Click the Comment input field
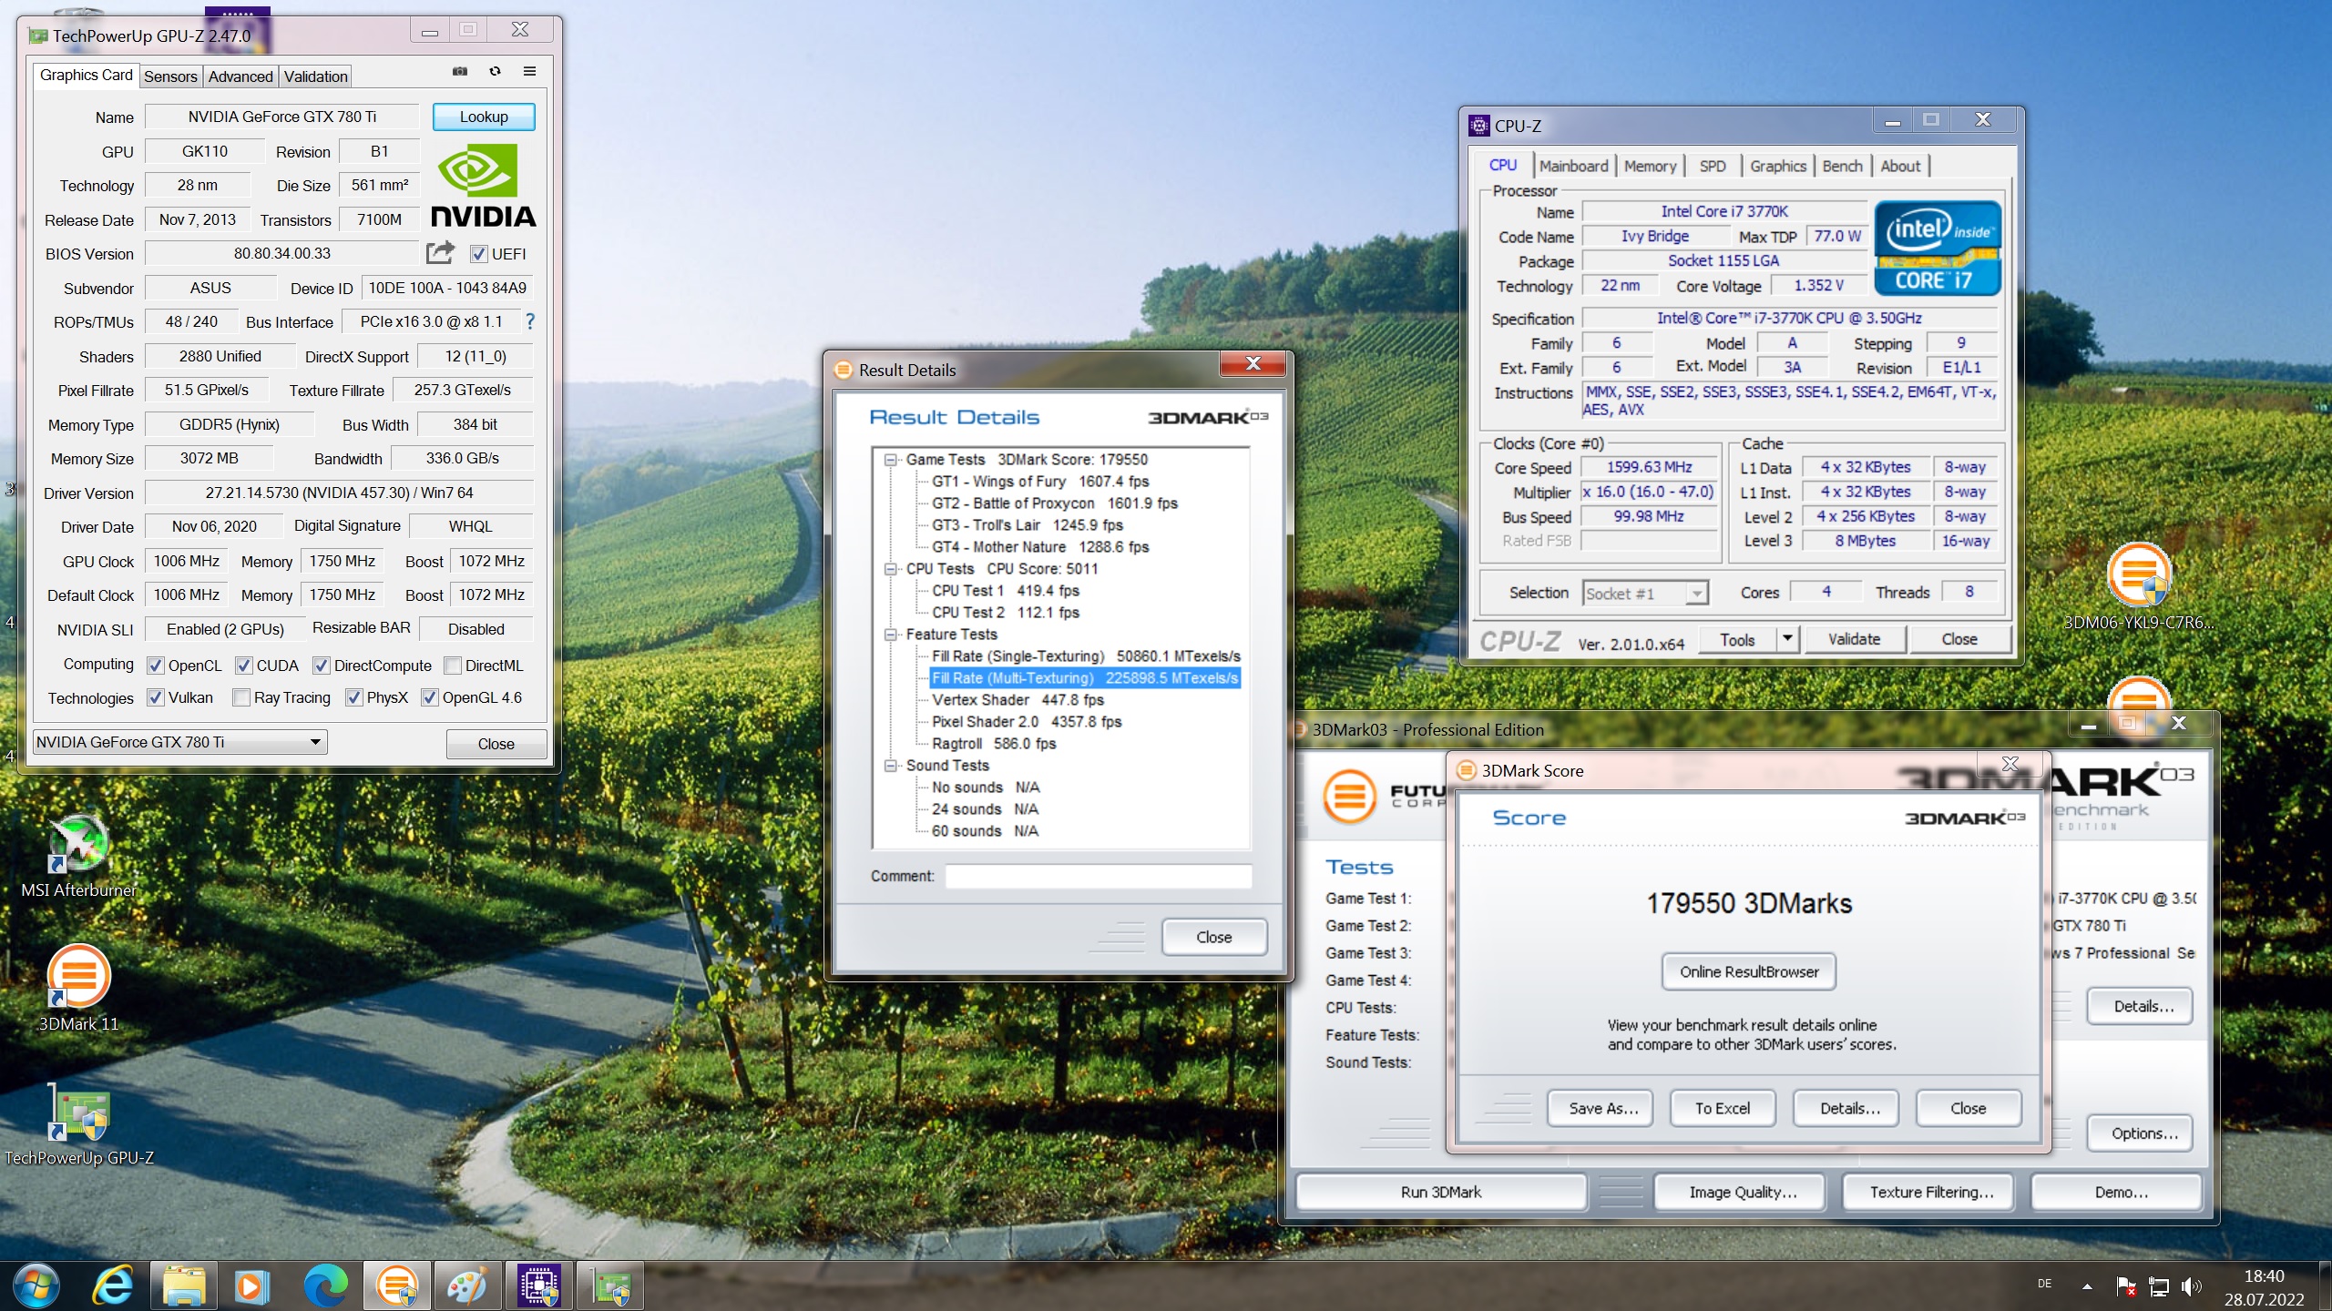 [x=1098, y=876]
